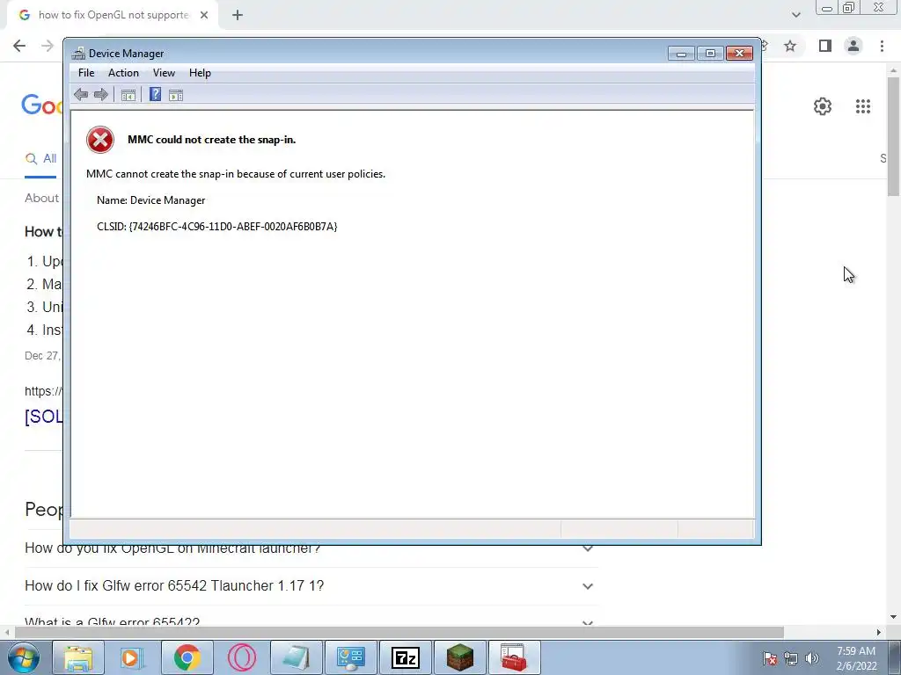Screen dimensions: 901x675
Task: Click the volume speaker tray icon
Action: (x=812, y=658)
